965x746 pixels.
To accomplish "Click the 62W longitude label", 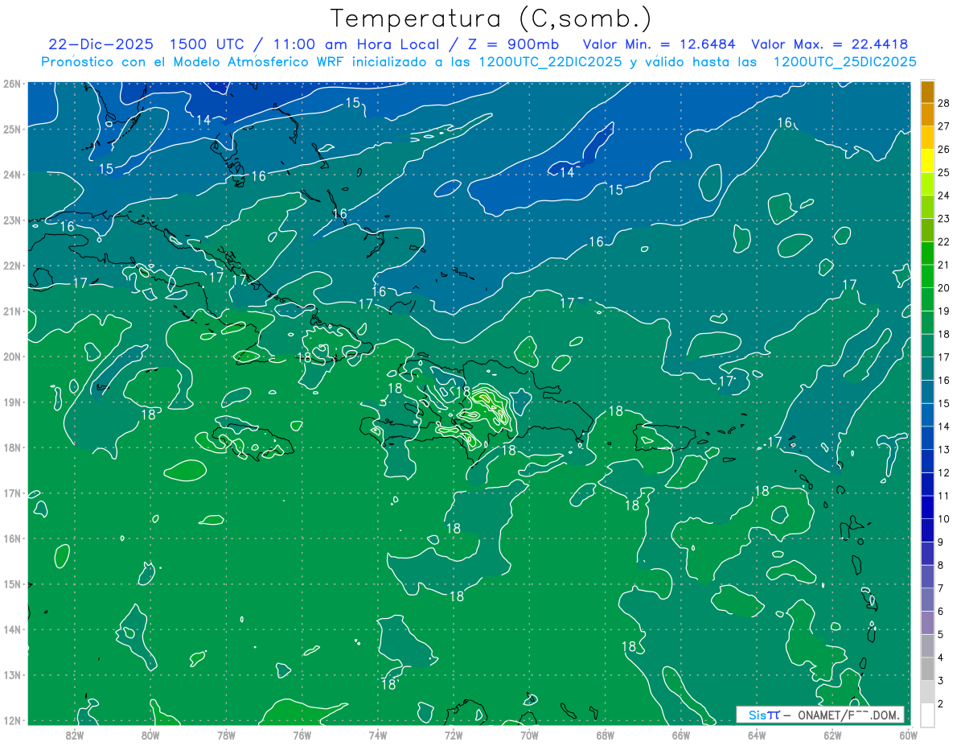I will pyautogui.click(x=833, y=734).
